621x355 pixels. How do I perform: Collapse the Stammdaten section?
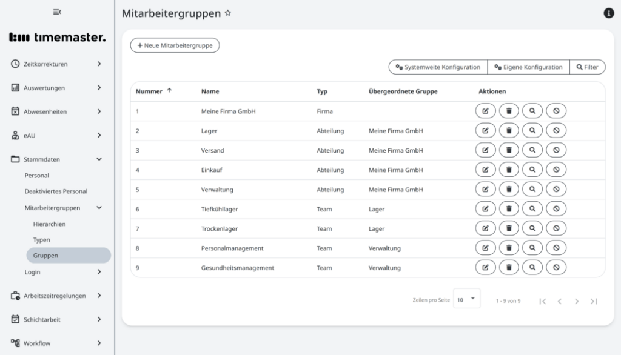[x=58, y=159]
